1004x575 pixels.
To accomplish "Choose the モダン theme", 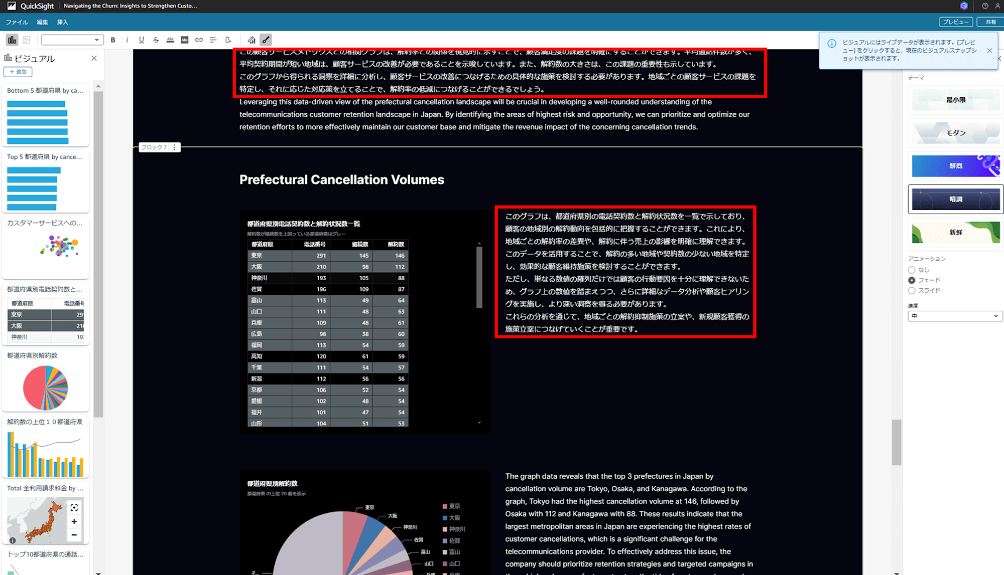I will coord(955,133).
